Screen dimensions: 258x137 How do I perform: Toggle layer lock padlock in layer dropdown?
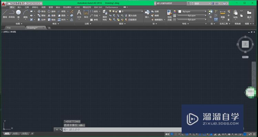pos(116,11)
